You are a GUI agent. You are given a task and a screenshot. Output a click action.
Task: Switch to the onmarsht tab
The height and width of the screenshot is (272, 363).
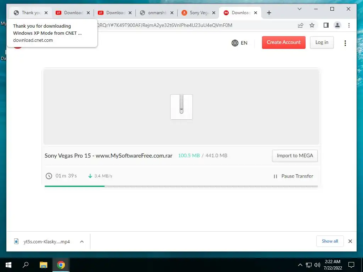[x=157, y=13]
